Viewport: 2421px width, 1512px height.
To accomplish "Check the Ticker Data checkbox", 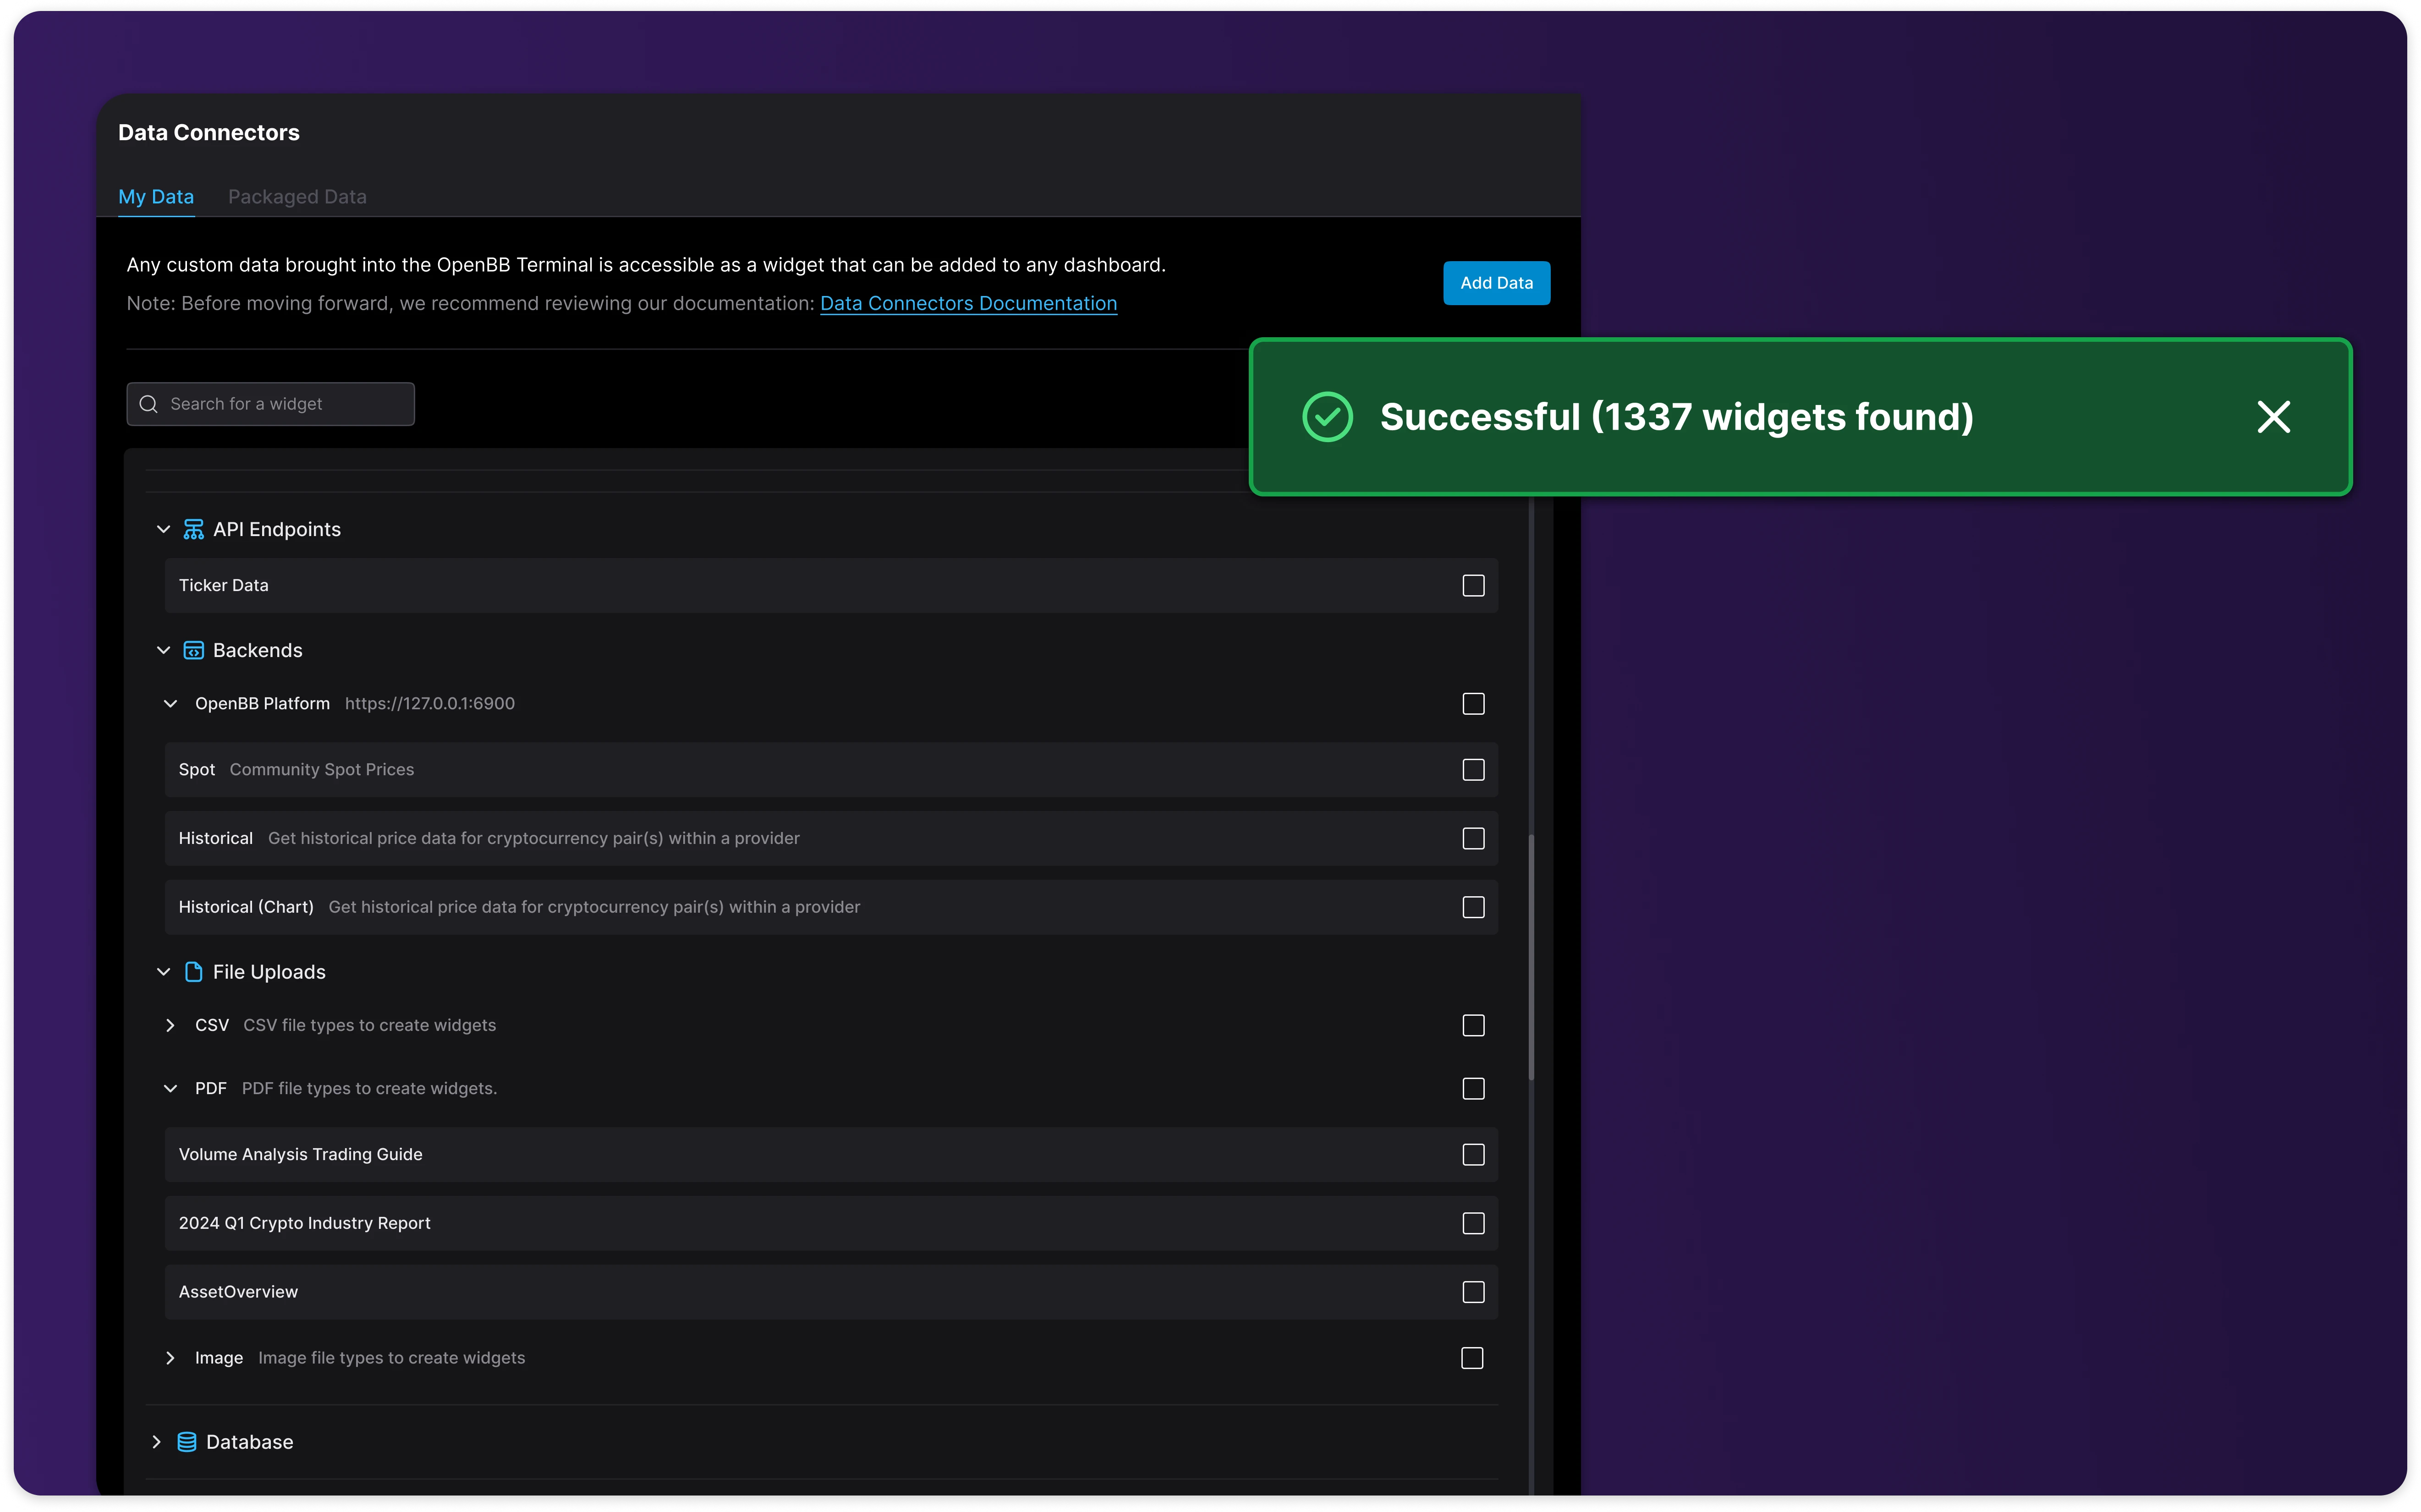I will (x=1473, y=585).
